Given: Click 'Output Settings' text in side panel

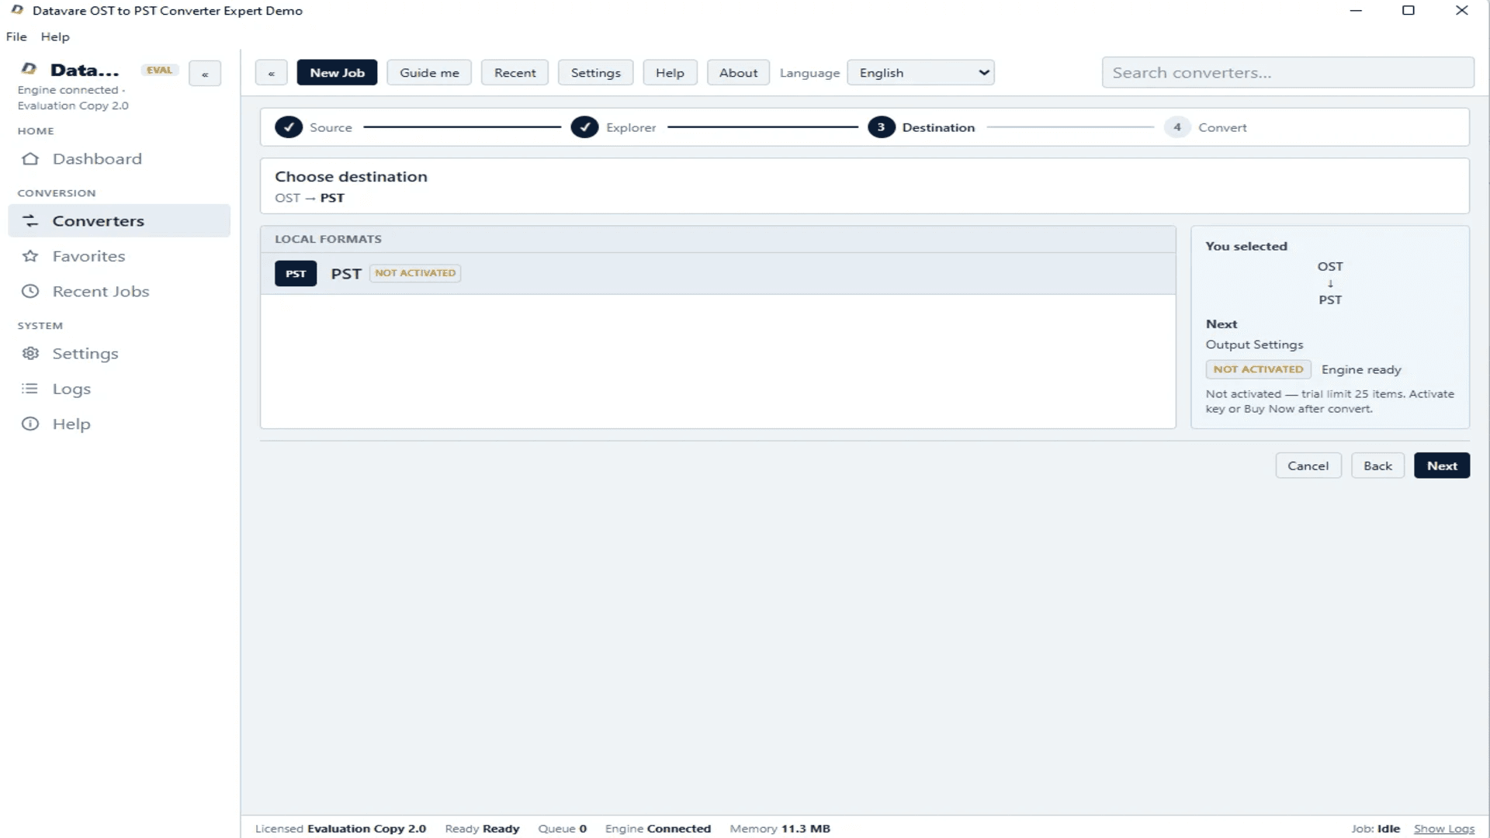Looking at the screenshot, I should (x=1254, y=345).
